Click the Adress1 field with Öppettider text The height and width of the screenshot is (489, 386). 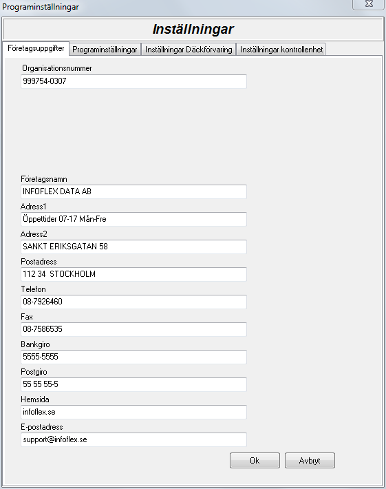coord(133,219)
